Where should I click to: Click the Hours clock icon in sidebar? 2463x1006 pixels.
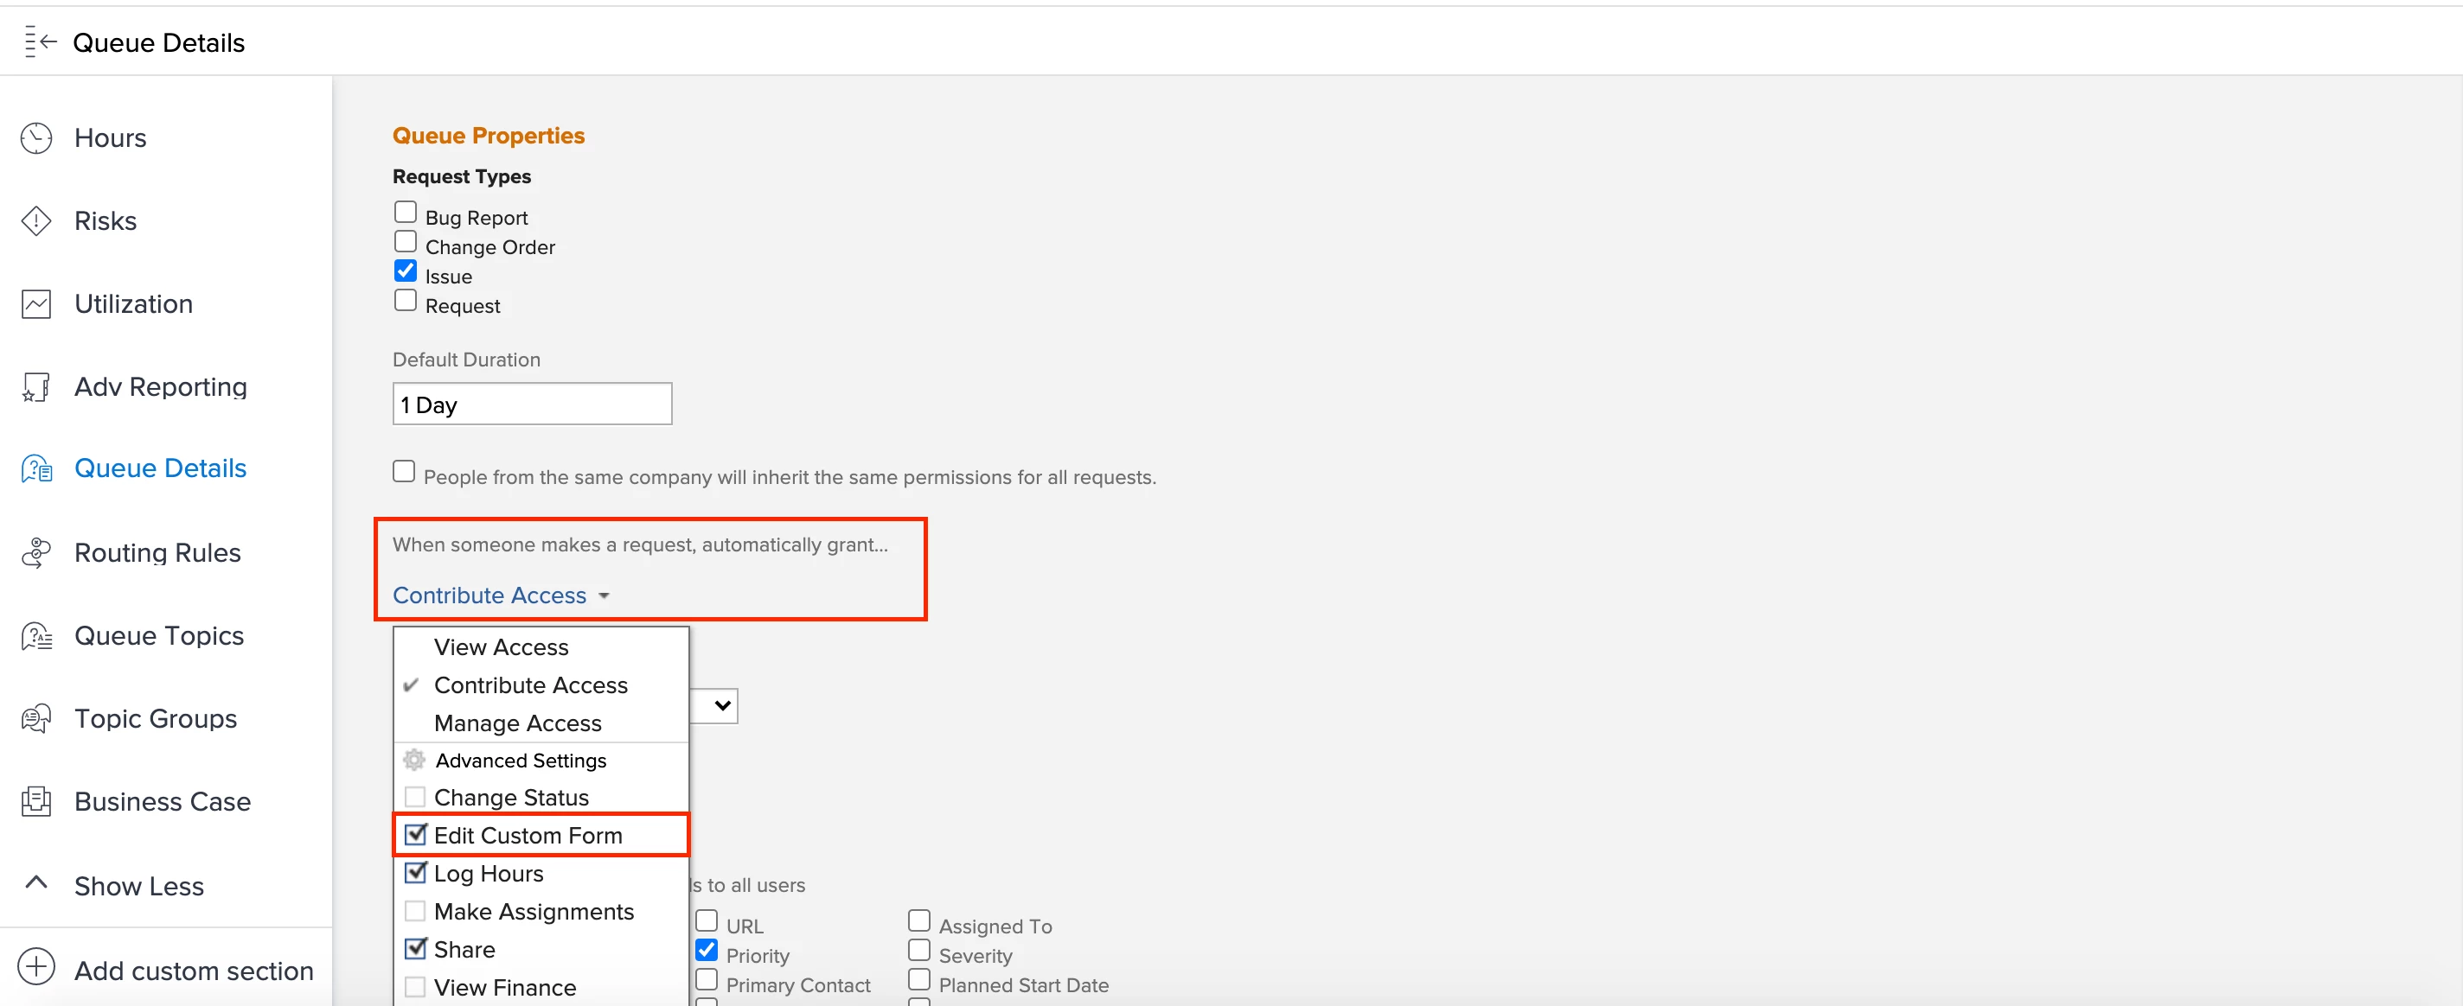click(x=36, y=137)
